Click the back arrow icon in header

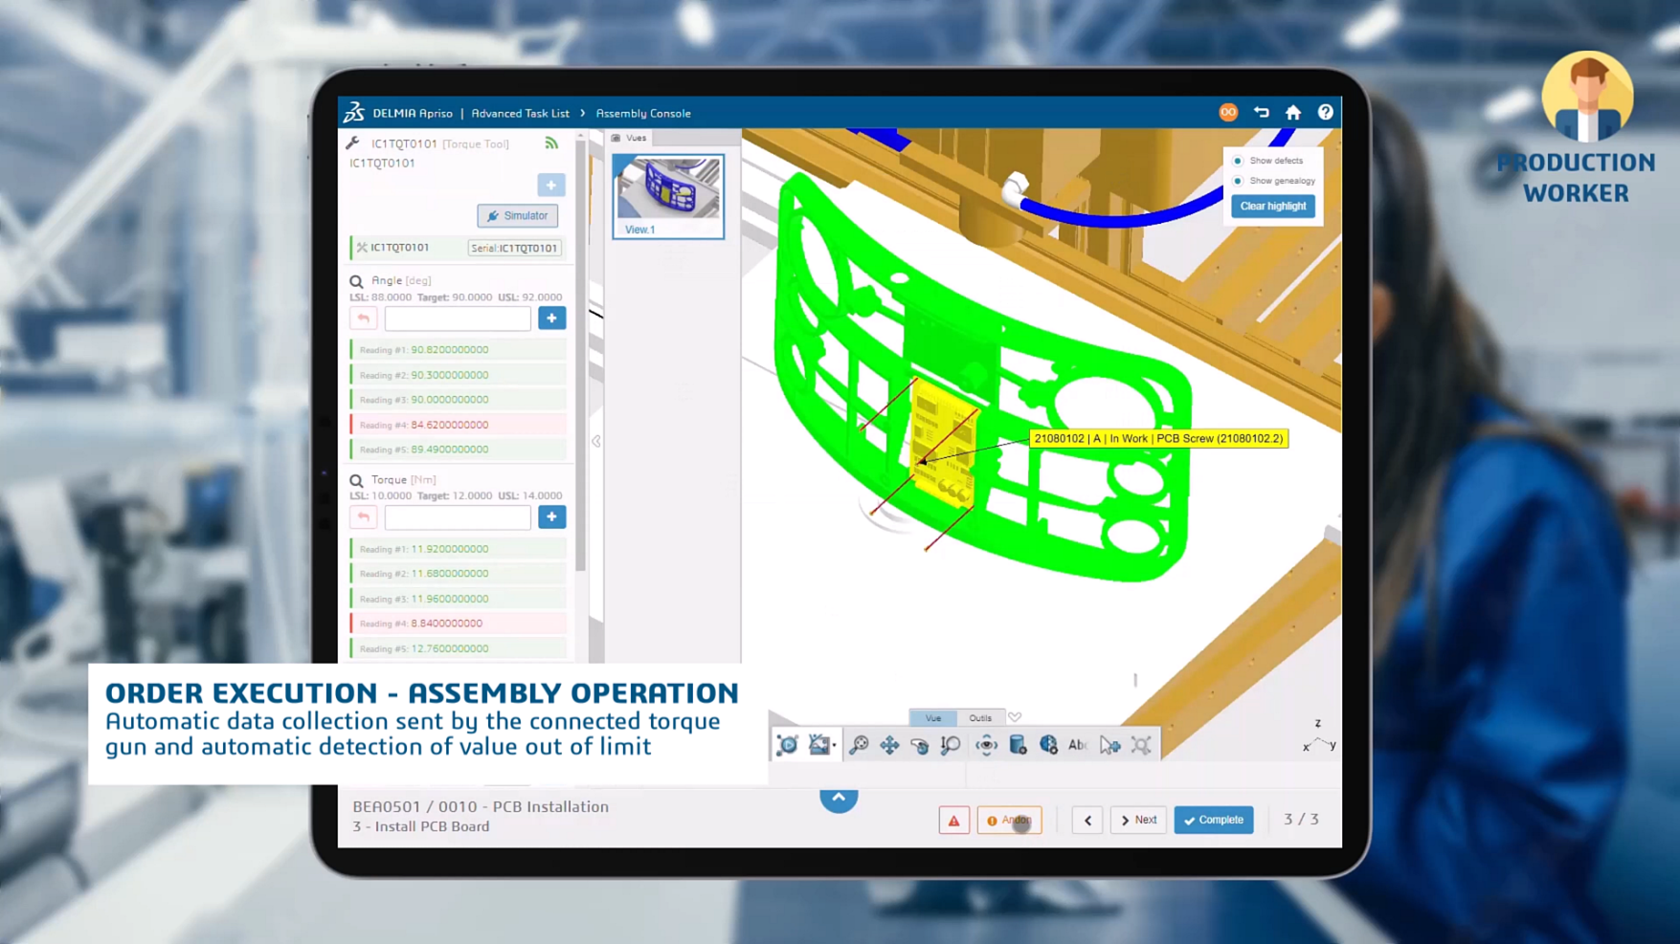point(1261,113)
